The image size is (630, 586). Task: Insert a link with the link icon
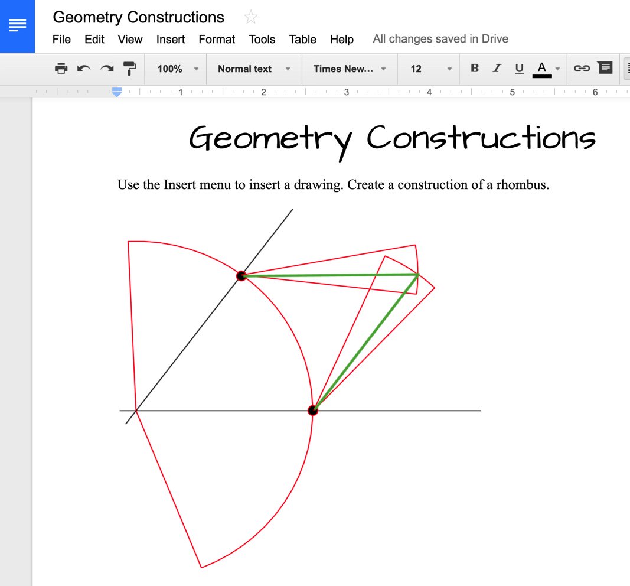tap(582, 69)
